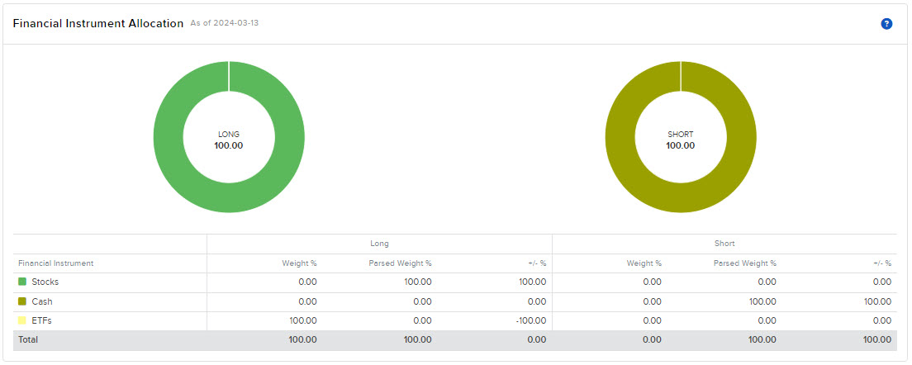Click the LONG 100.00 label in donut center

229,140
